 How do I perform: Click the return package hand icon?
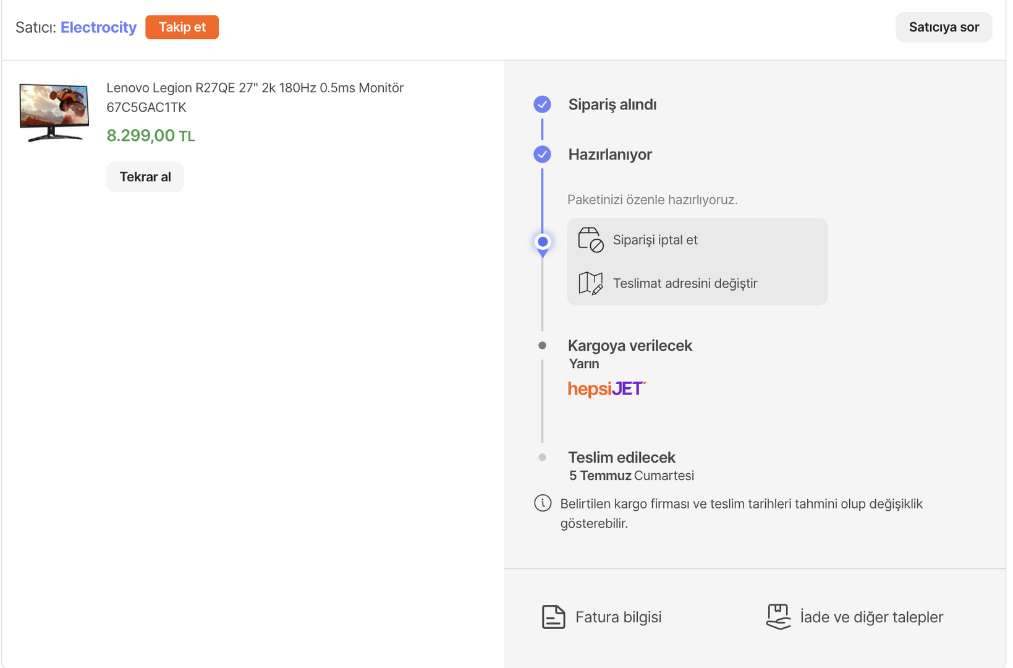pyautogui.click(x=778, y=617)
